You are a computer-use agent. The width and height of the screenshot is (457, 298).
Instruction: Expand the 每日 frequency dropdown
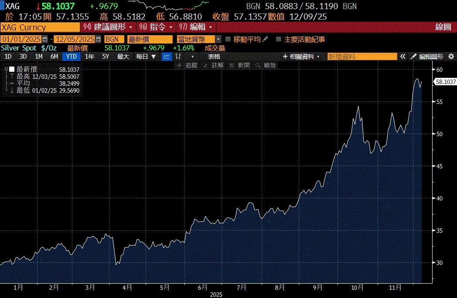pos(146,57)
